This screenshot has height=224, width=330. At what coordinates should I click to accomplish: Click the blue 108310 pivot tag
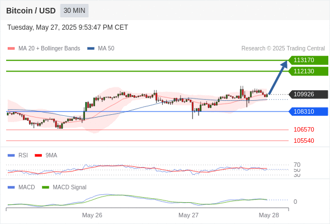pyautogui.click(x=308, y=111)
